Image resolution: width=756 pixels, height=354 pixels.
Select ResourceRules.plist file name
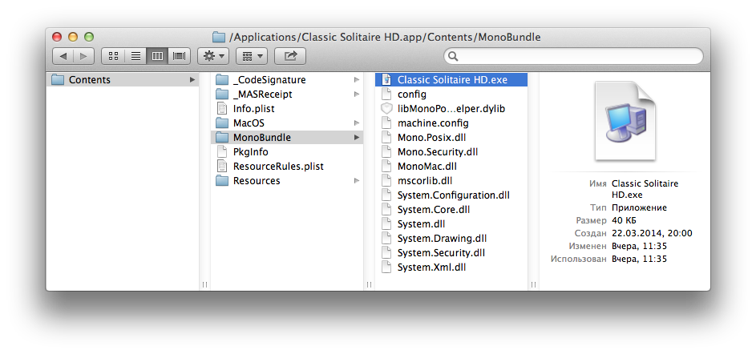[x=278, y=167]
